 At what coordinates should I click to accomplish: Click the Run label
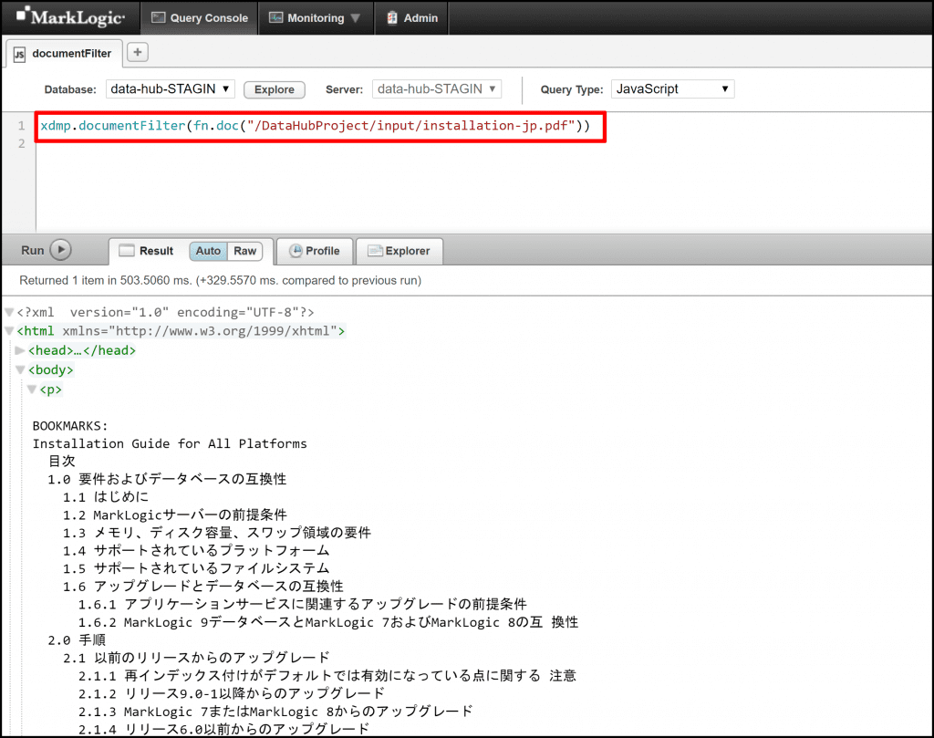(x=33, y=250)
